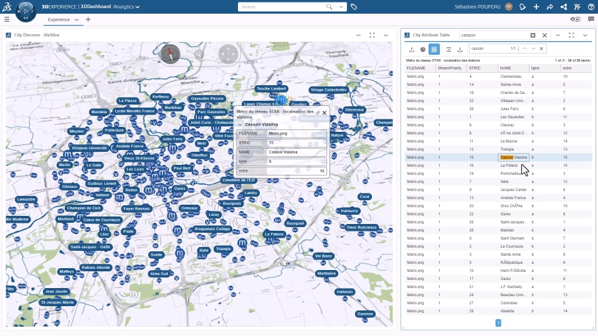Open the tools and settings icon
598x336 pixels.
click(x=577, y=7)
